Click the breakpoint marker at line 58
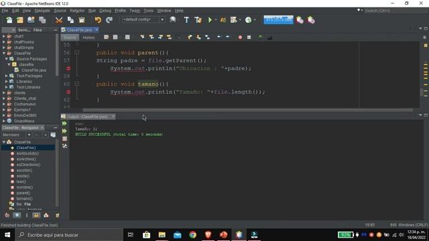Viewport: 429px width, 241px height. [68, 68]
